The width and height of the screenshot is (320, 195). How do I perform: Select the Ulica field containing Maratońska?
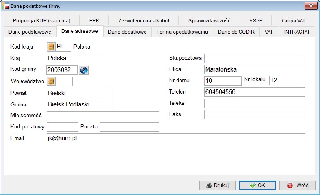click(254, 69)
